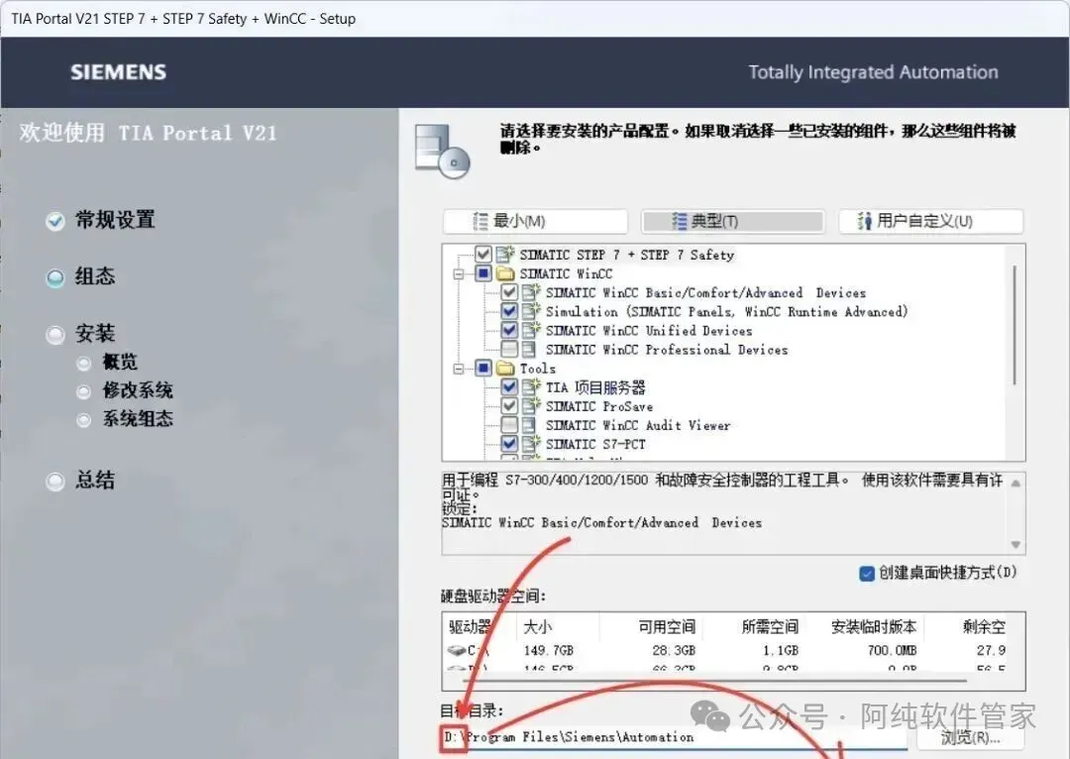Select the 用户自定义(U) custom configuration button
The image size is (1070, 759).
point(930,221)
